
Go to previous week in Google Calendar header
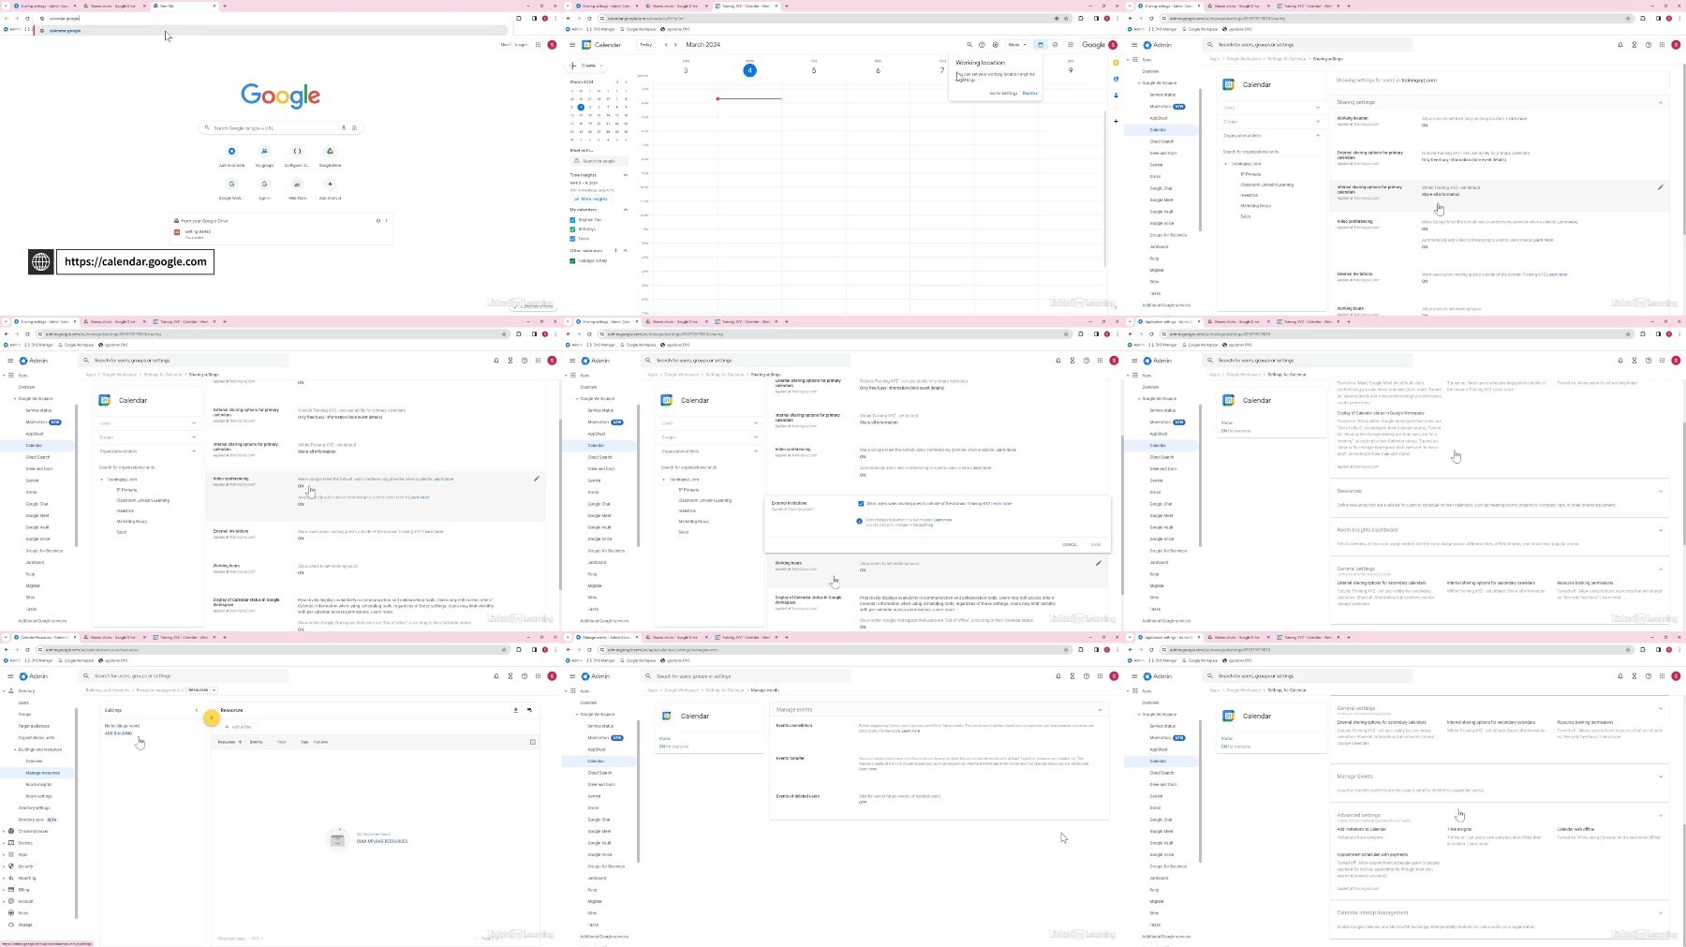coord(666,45)
